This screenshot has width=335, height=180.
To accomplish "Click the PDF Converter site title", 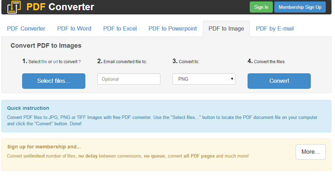I will coord(60,7).
